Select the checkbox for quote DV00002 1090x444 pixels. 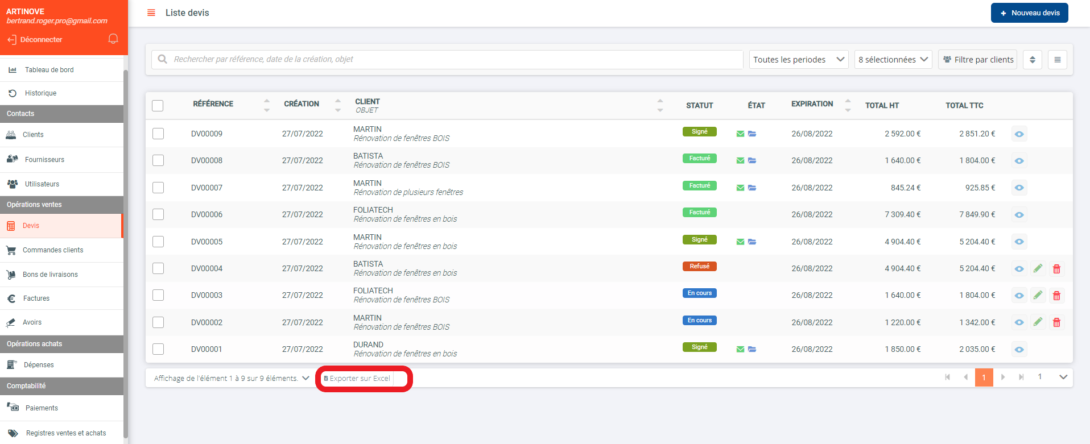click(158, 322)
